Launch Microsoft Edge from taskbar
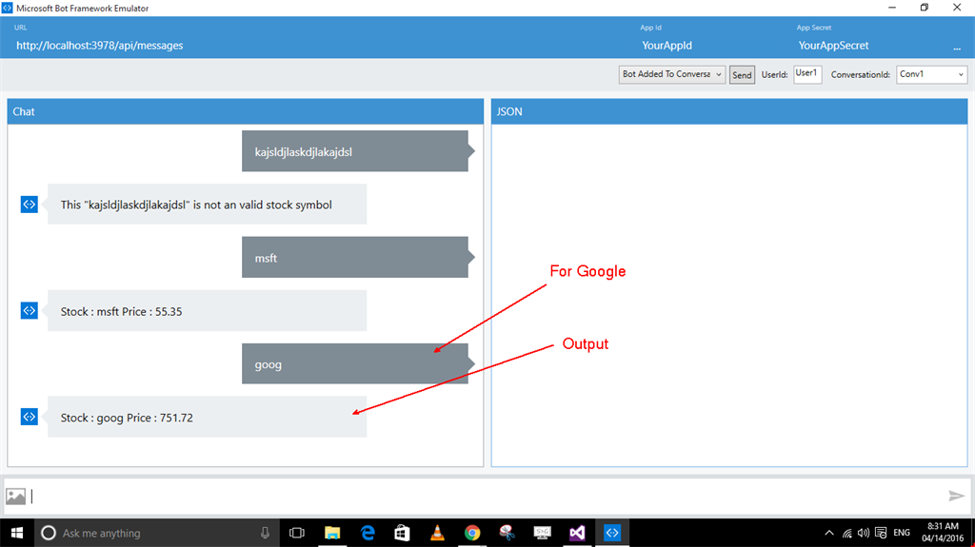 pyautogui.click(x=368, y=533)
